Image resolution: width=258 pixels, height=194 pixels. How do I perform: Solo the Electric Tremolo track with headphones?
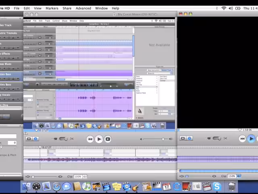[x=9, y=38]
